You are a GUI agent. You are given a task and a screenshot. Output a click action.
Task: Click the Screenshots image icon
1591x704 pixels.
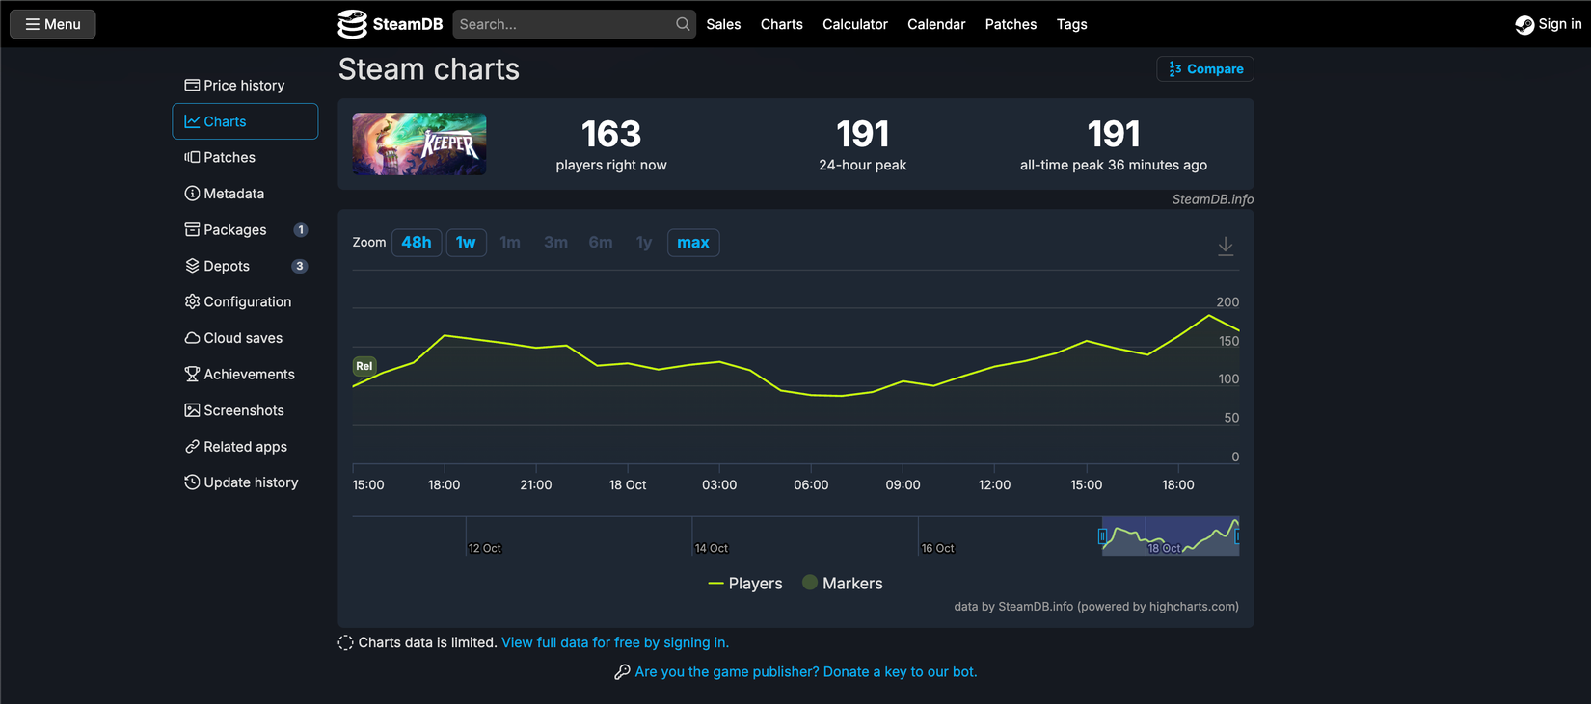[x=192, y=410]
